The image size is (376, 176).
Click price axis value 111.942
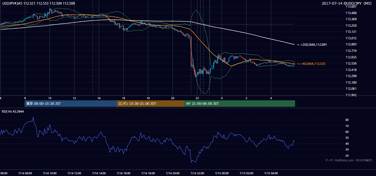point(351,95)
